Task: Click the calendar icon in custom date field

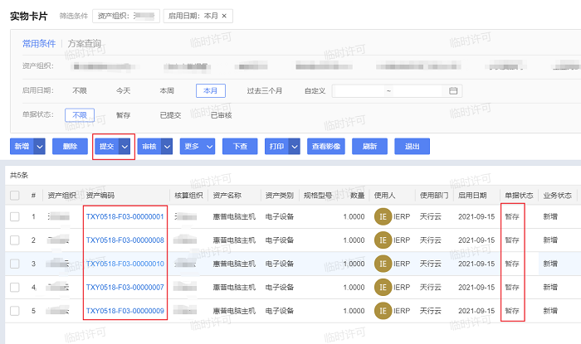Action: pyautogui.click(x=453, y=90)
